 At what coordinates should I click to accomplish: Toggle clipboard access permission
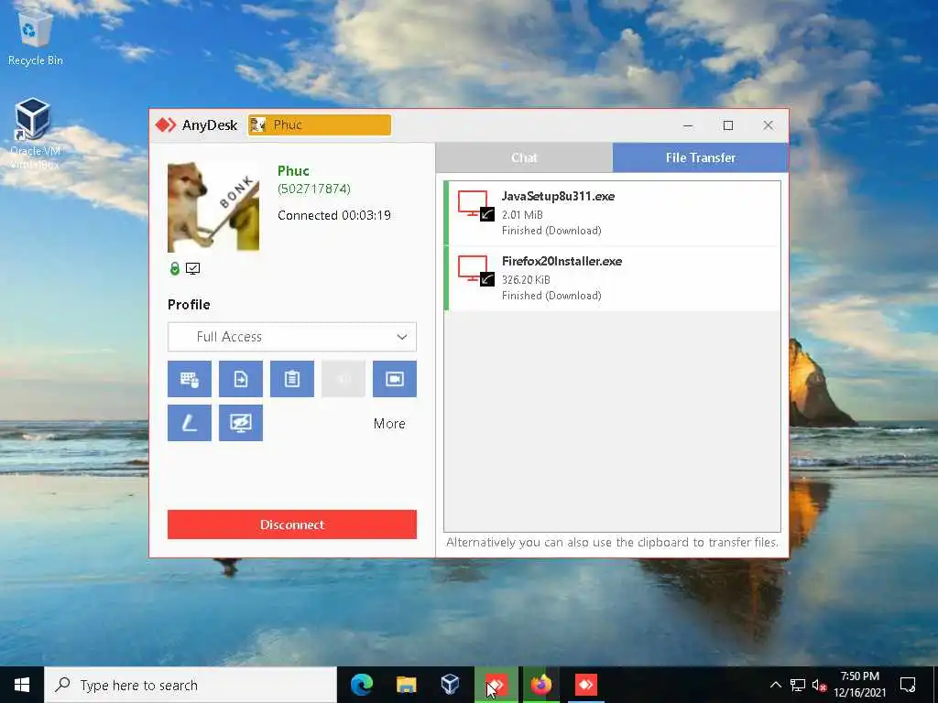292,379
